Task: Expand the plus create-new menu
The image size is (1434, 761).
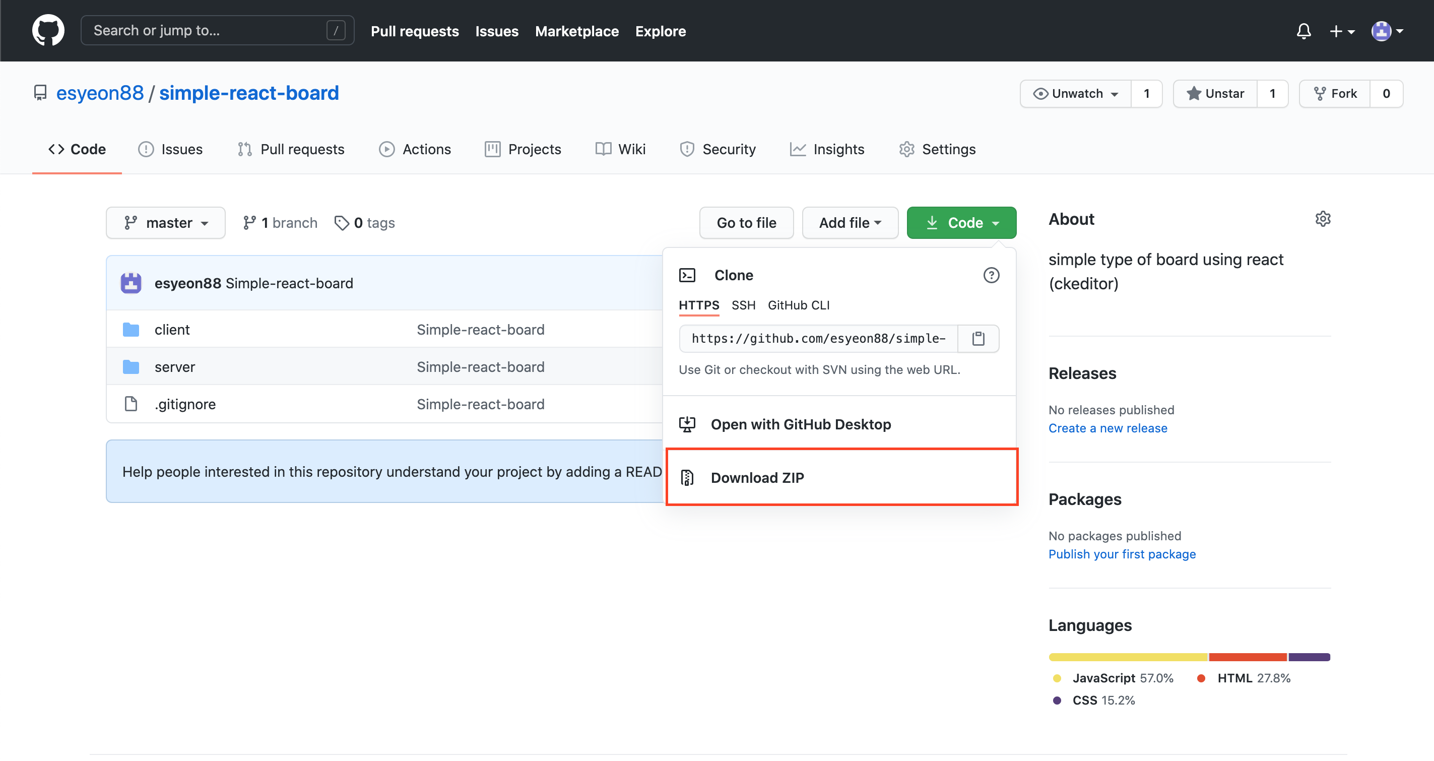Action: [1342, 31]
